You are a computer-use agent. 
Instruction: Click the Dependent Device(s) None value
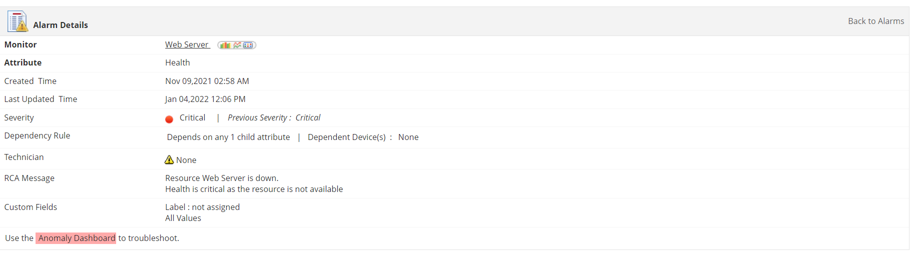pos(408,137)
